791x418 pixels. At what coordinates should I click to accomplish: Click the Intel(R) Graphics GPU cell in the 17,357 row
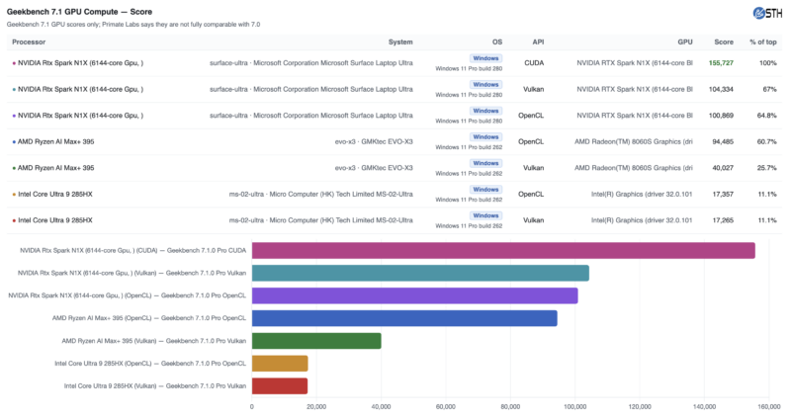pyautogui.click(x=642, y=194)
